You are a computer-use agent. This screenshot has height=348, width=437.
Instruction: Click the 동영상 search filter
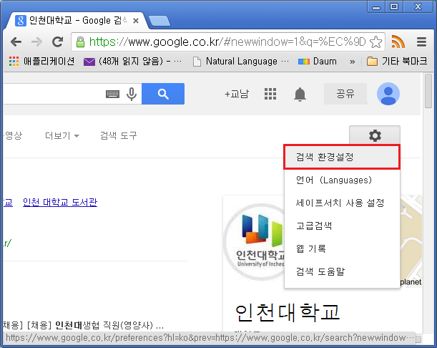pos(13,135)
